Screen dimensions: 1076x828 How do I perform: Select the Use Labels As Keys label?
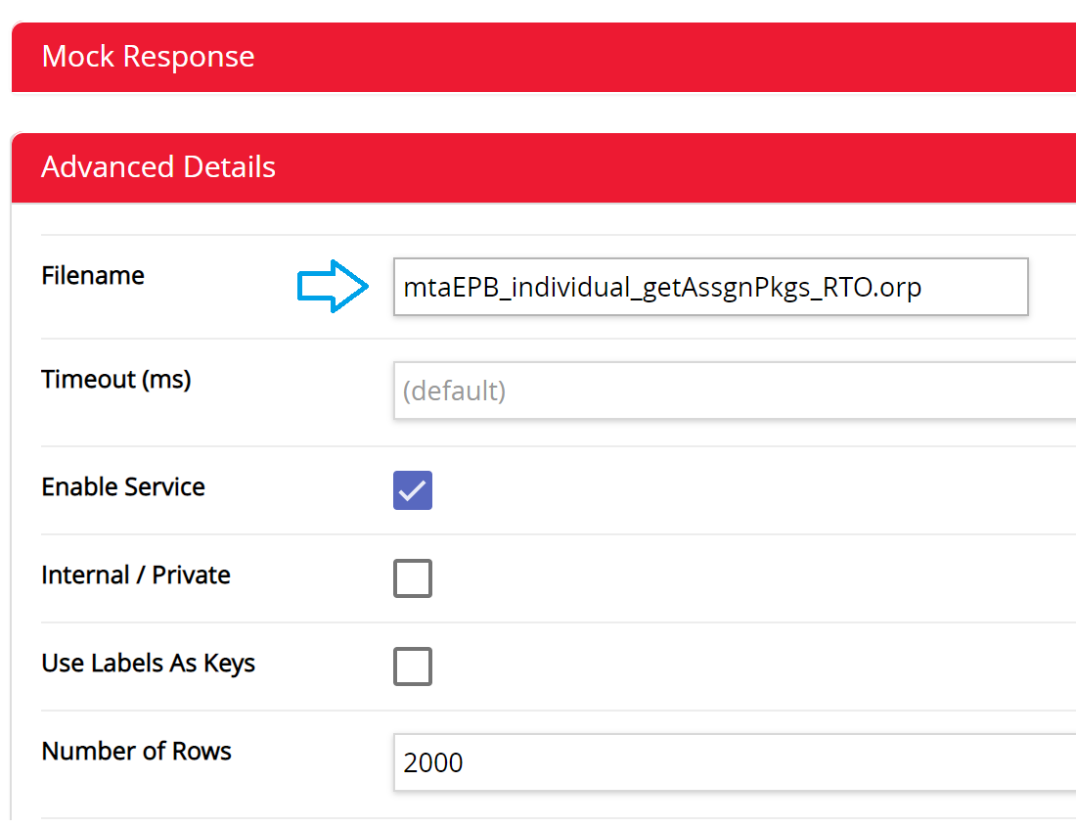[149, 664]
